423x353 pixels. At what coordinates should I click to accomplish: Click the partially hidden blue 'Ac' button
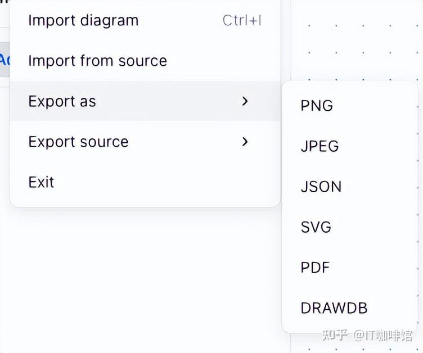[4, 60]
